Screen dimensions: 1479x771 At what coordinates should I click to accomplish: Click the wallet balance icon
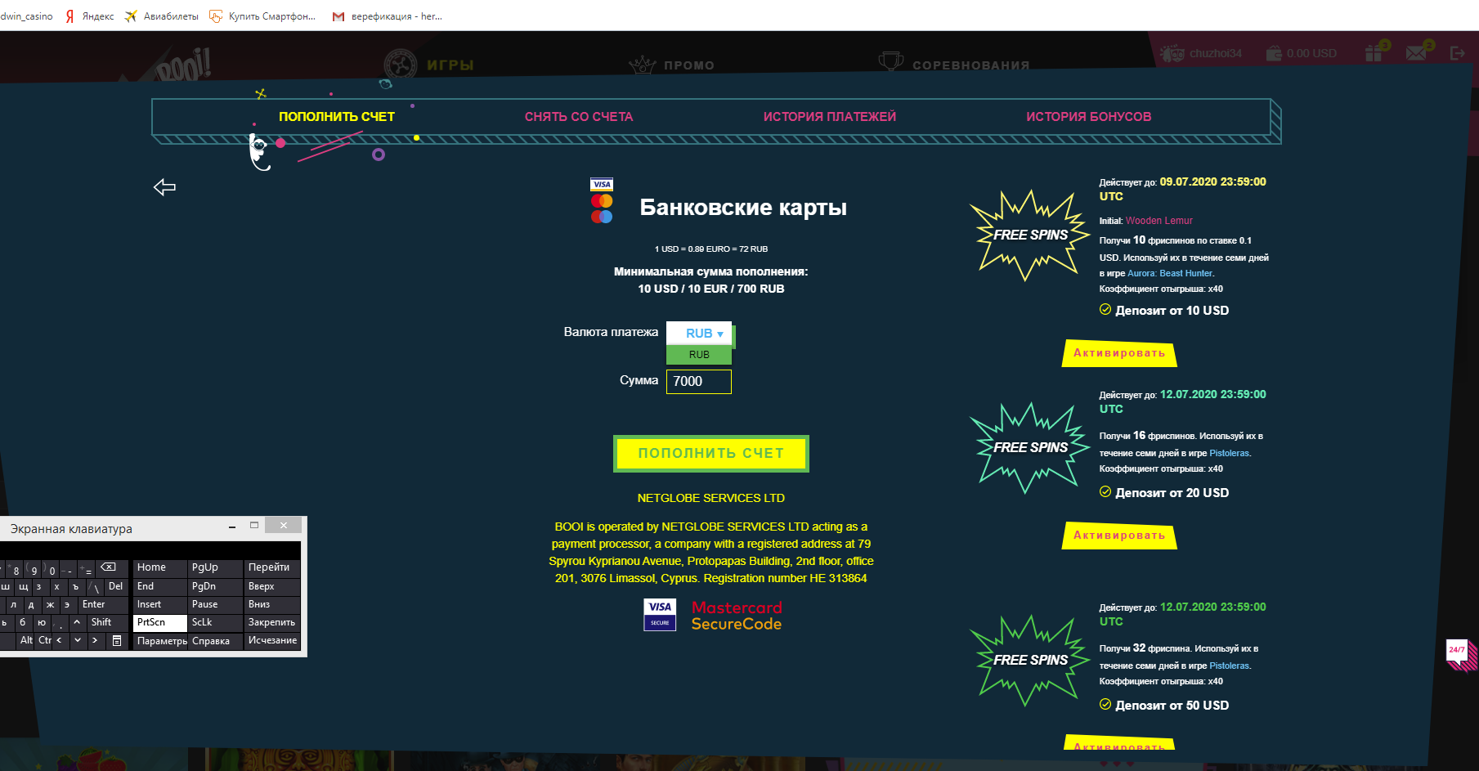(1274, 54)
